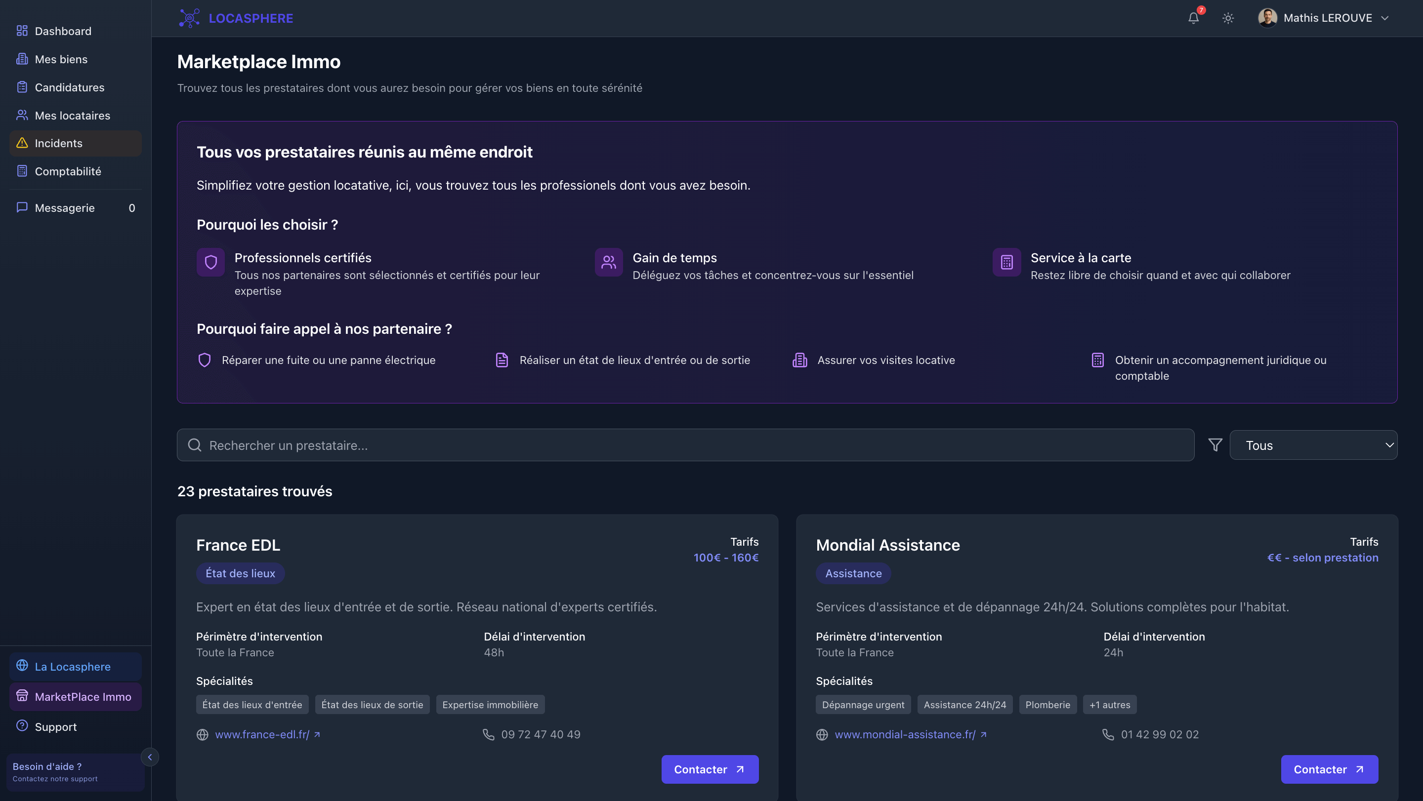
Task: Open Dashboard from sidebar
Action: [x=62, y=31]
